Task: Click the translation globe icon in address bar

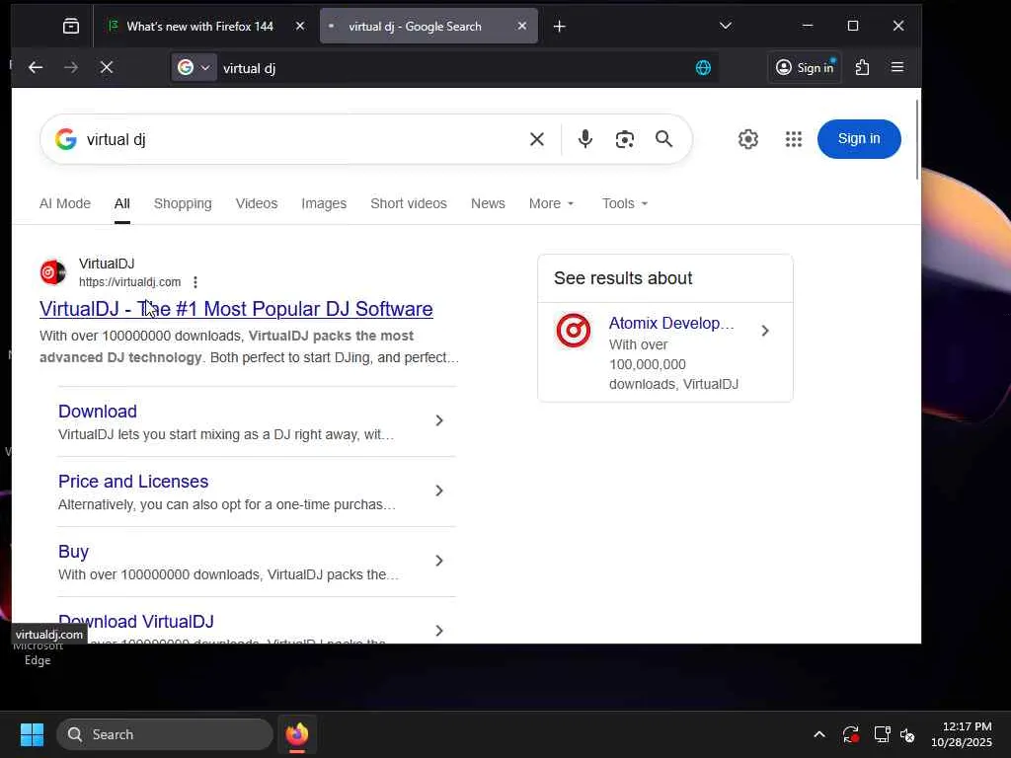Action: point(703,67)
